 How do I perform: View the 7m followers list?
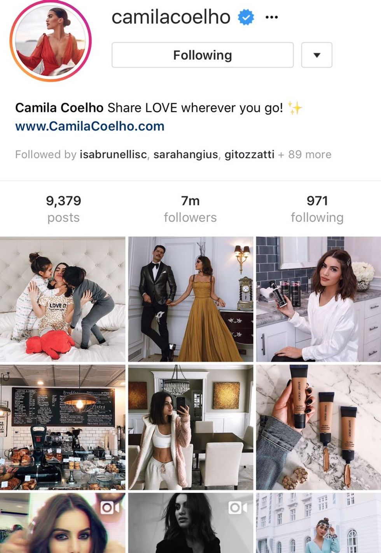[x=190, y=209]
